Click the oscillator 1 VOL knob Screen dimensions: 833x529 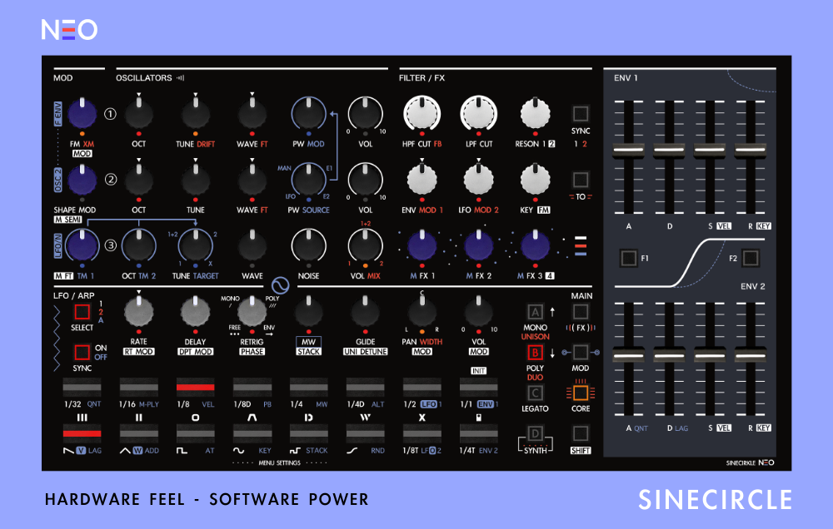(x=366, y=113)
